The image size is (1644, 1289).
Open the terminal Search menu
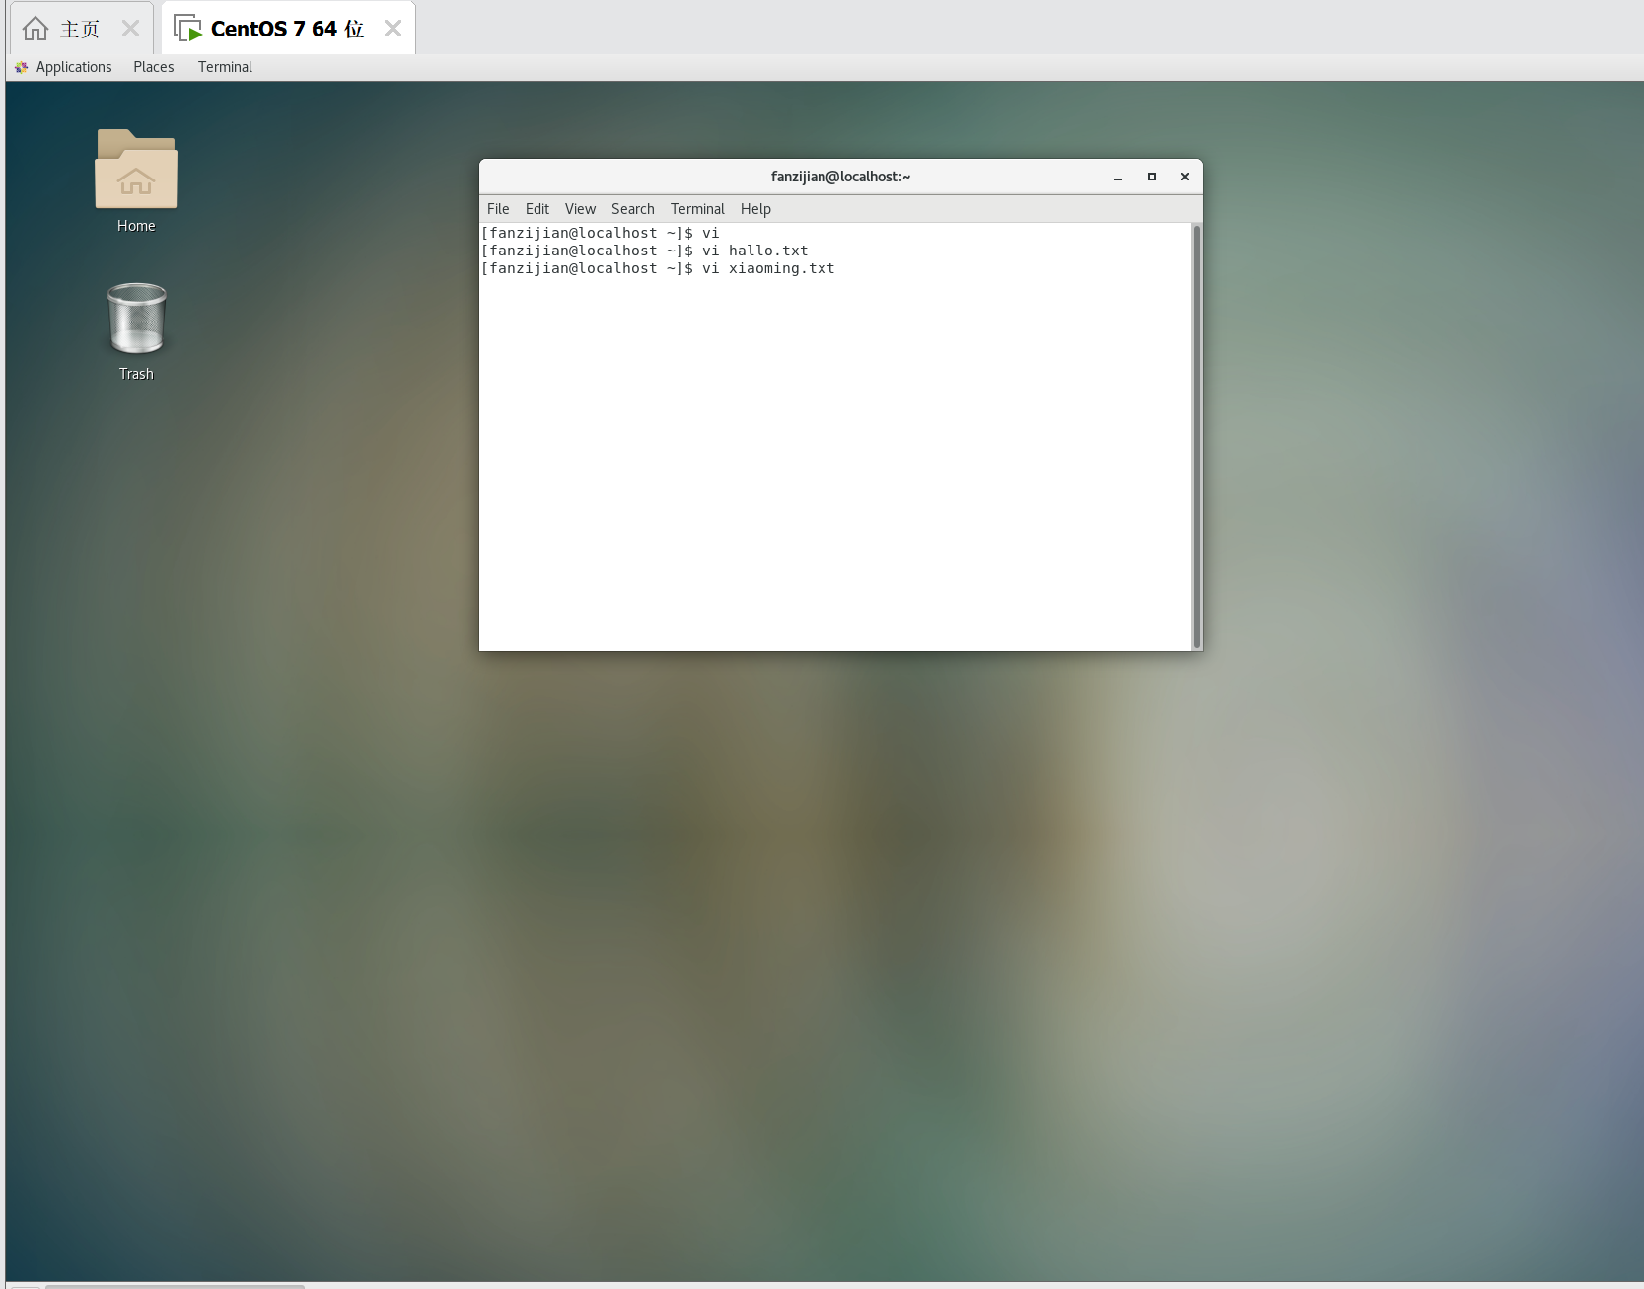click(x=632, y=209)
